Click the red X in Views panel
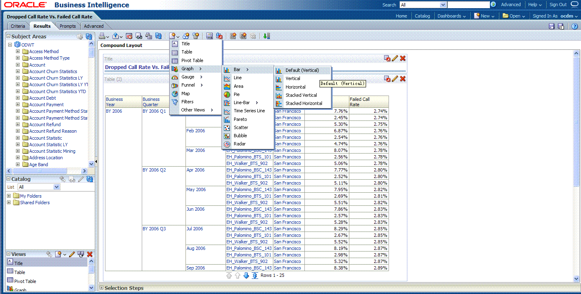Screen dimensions: 581x294 pos(90,254)
